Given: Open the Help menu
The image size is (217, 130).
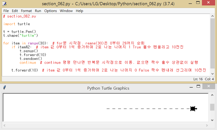Looking at the screenshot, I should click(x=80, y=11).
